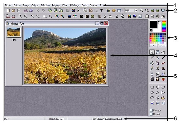Screen dimensions: 185x123
Task: Open the Filtre menu
Action: 65,5
